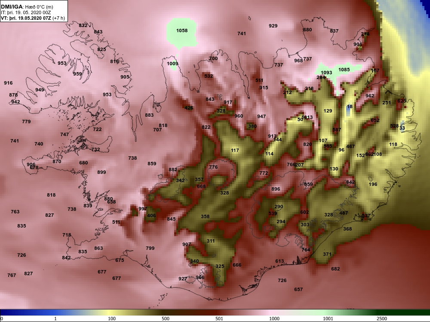Click the legend label 100
Screen dimensions: 430x322
tap(112, 319)
